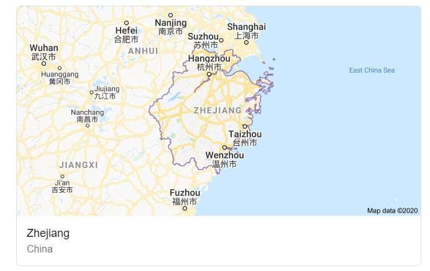The image size is (430, 271).
Task: Select the Wuhan marker dot
Action: pos(44,63)
